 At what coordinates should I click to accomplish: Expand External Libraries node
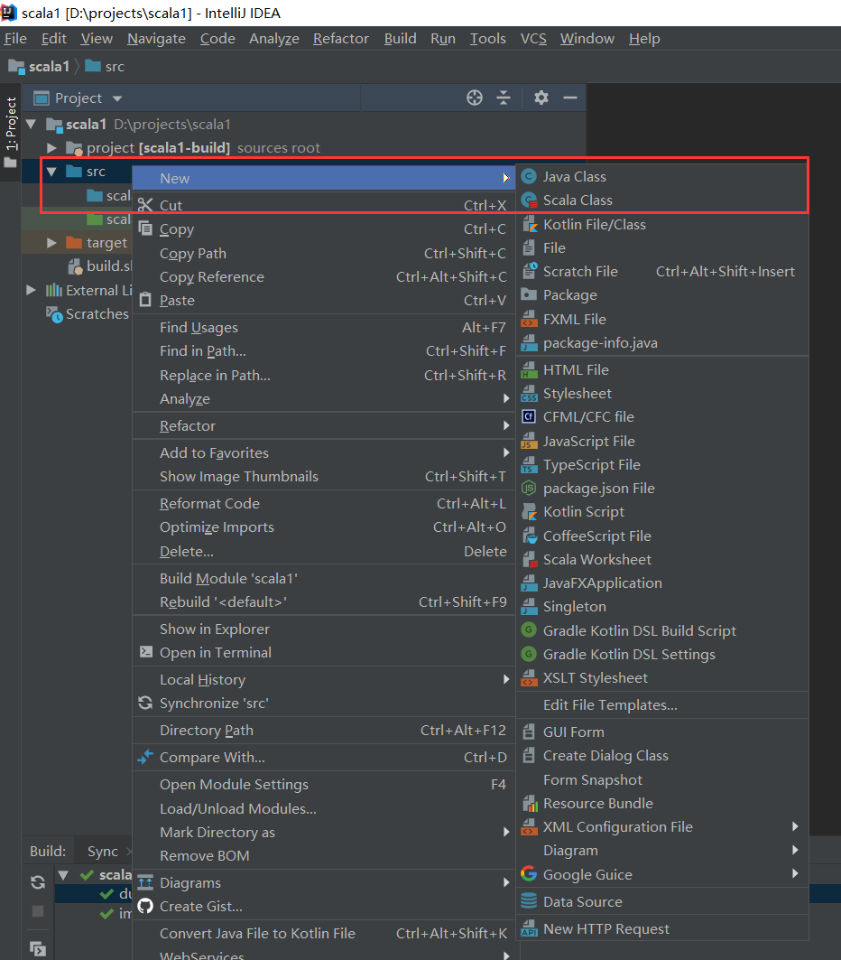(x=32, y=290)
